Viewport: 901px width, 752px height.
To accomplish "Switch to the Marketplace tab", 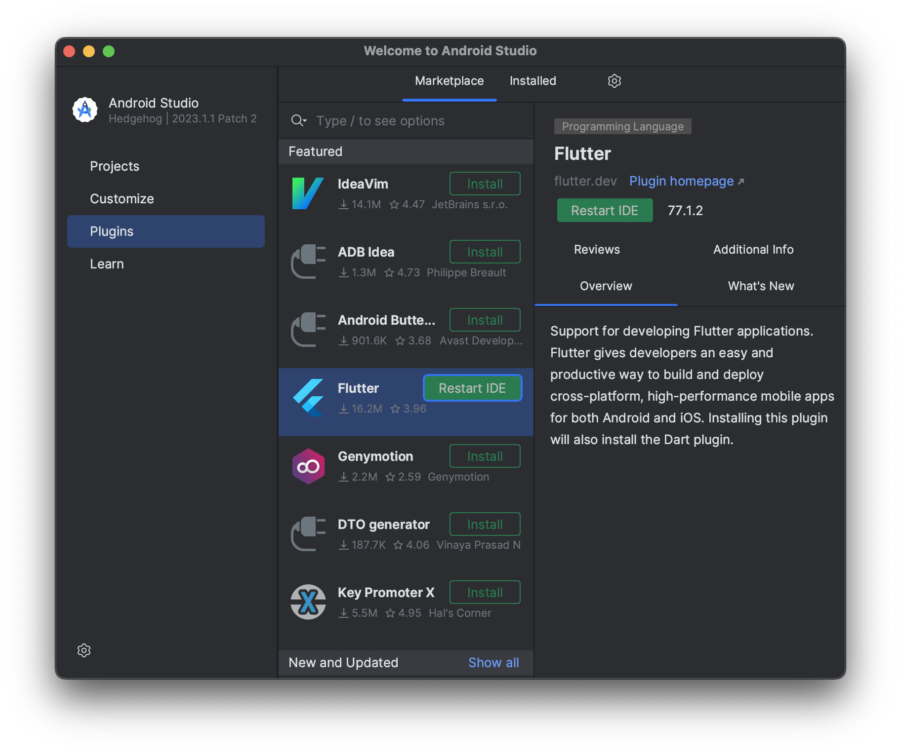I will 450,81.
